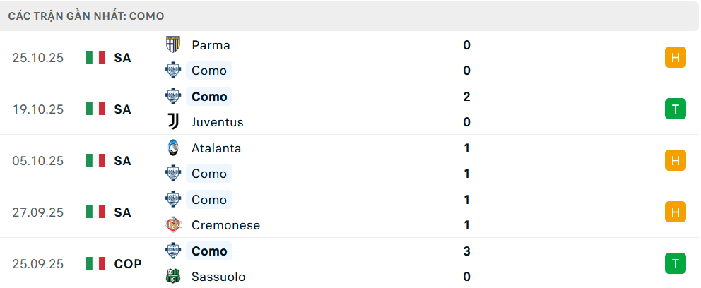Image resolution: width=701 pixels, height=288 pixels.
Task: Open the Sassuolo team page
Action: [218, 277]
